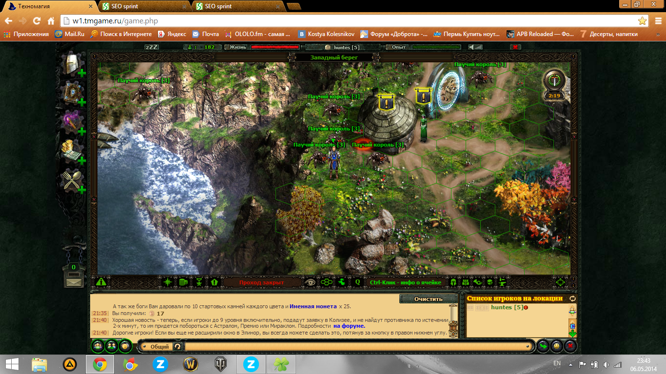Viewport: 666px width, 374px height.
Task: Click the clan banner icon next to helmet
Action: 465,282
